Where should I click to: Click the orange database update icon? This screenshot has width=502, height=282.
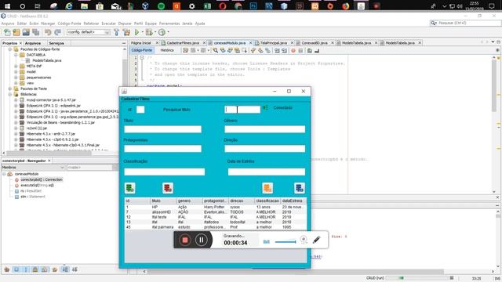[267, 188]
